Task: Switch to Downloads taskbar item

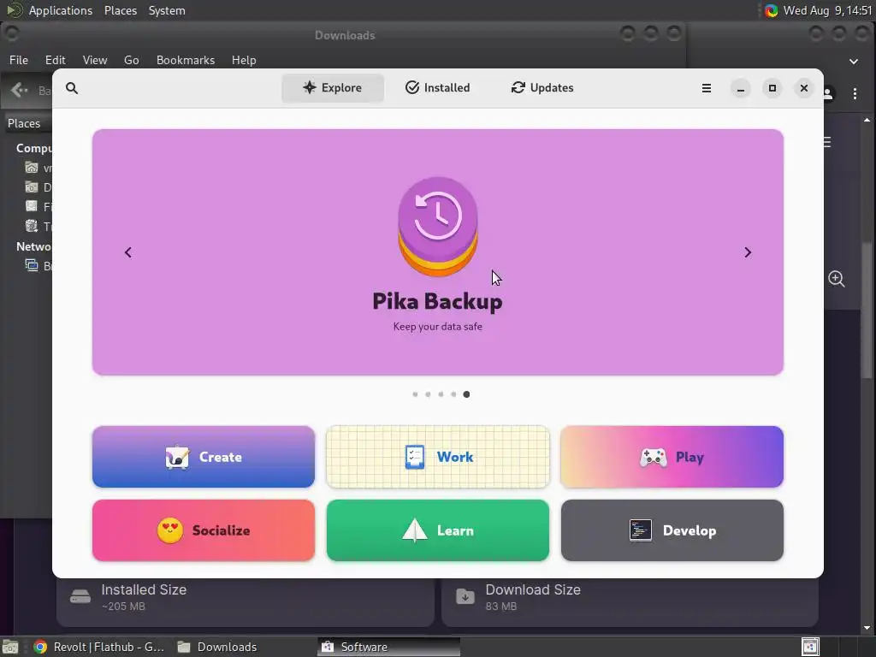Action: point(217,647)
